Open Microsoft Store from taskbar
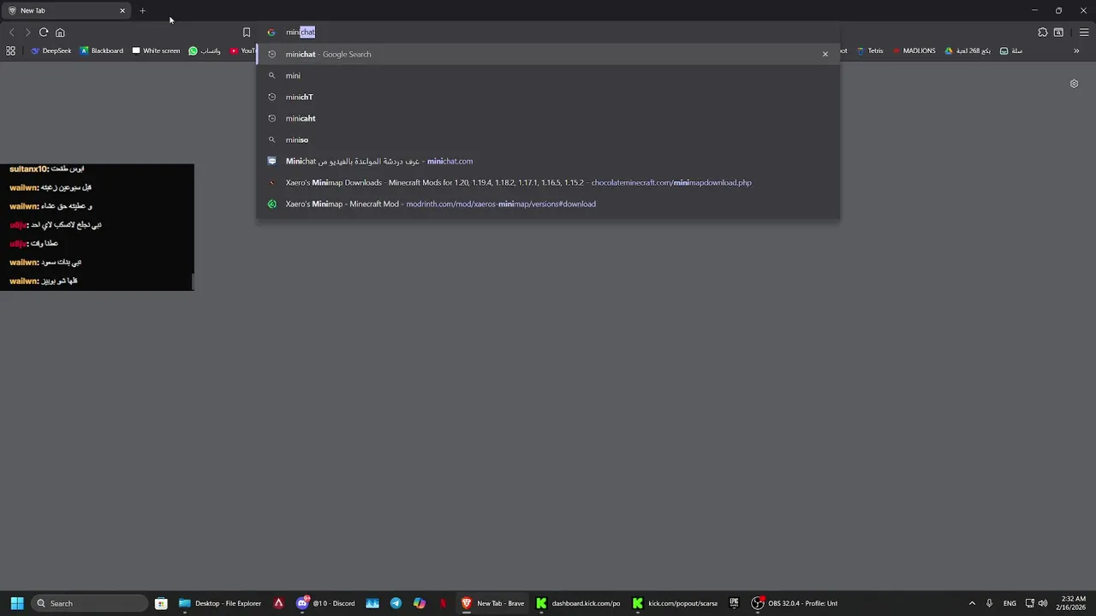This screenshot has height=616, width=1096. [x=161, y=603]
